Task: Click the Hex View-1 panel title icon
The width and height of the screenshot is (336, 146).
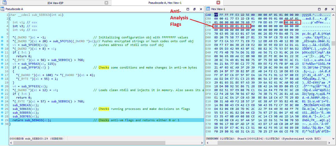Action: 208,9
